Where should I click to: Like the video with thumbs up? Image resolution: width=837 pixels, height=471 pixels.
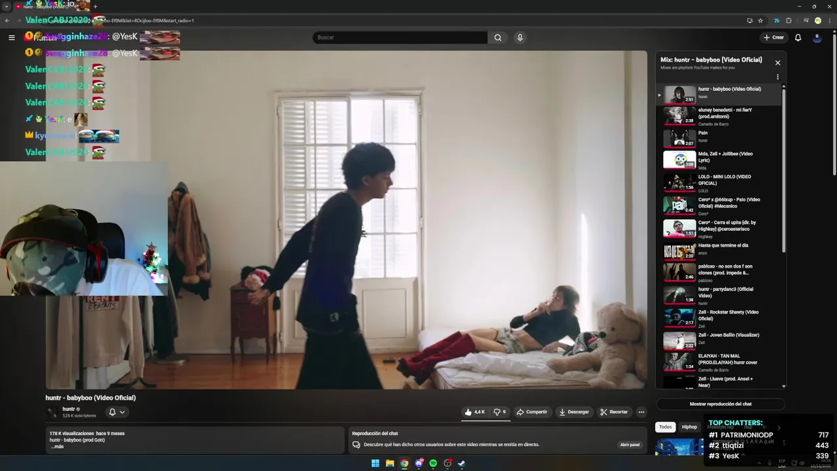click(x=475, y=412)
